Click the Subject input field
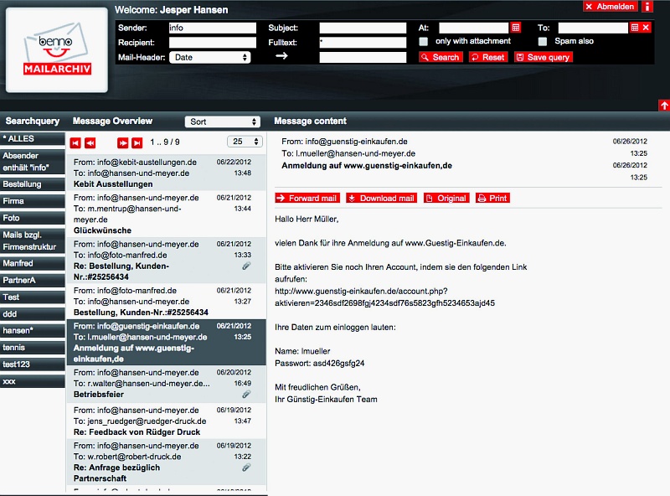 [x=363, y=28]
